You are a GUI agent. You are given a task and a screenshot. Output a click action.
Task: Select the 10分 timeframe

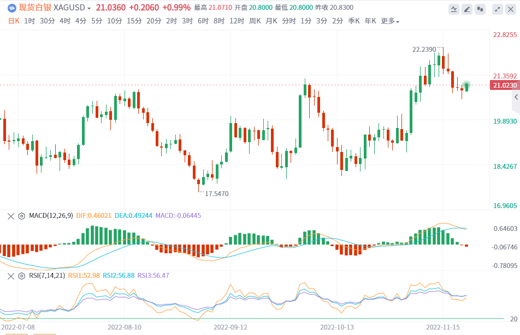click(x=114, y=21)
